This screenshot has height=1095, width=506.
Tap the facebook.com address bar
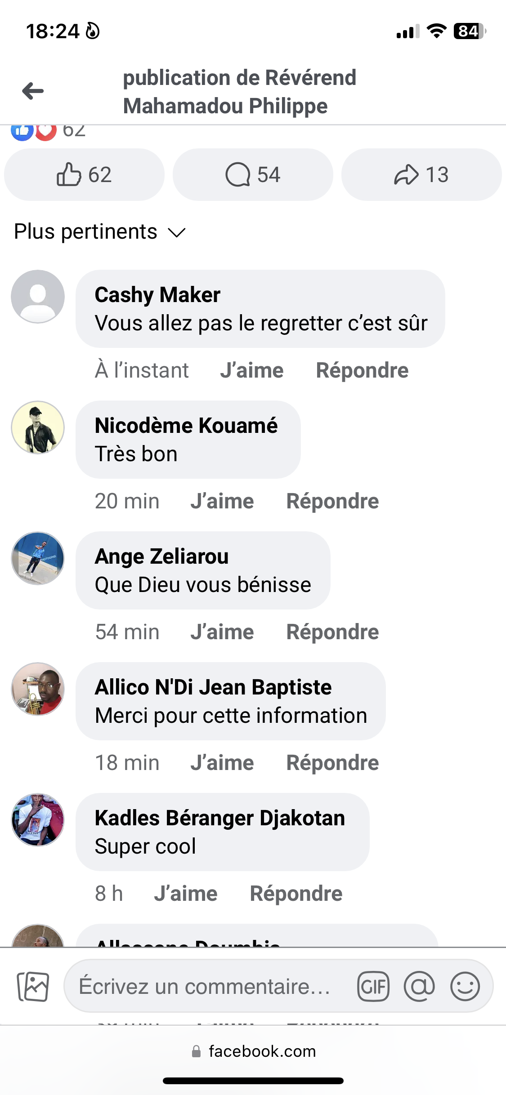253,1051
